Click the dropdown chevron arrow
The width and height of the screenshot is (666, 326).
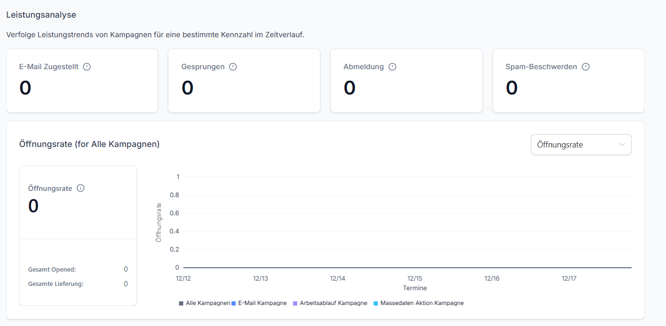click(622, 145)
